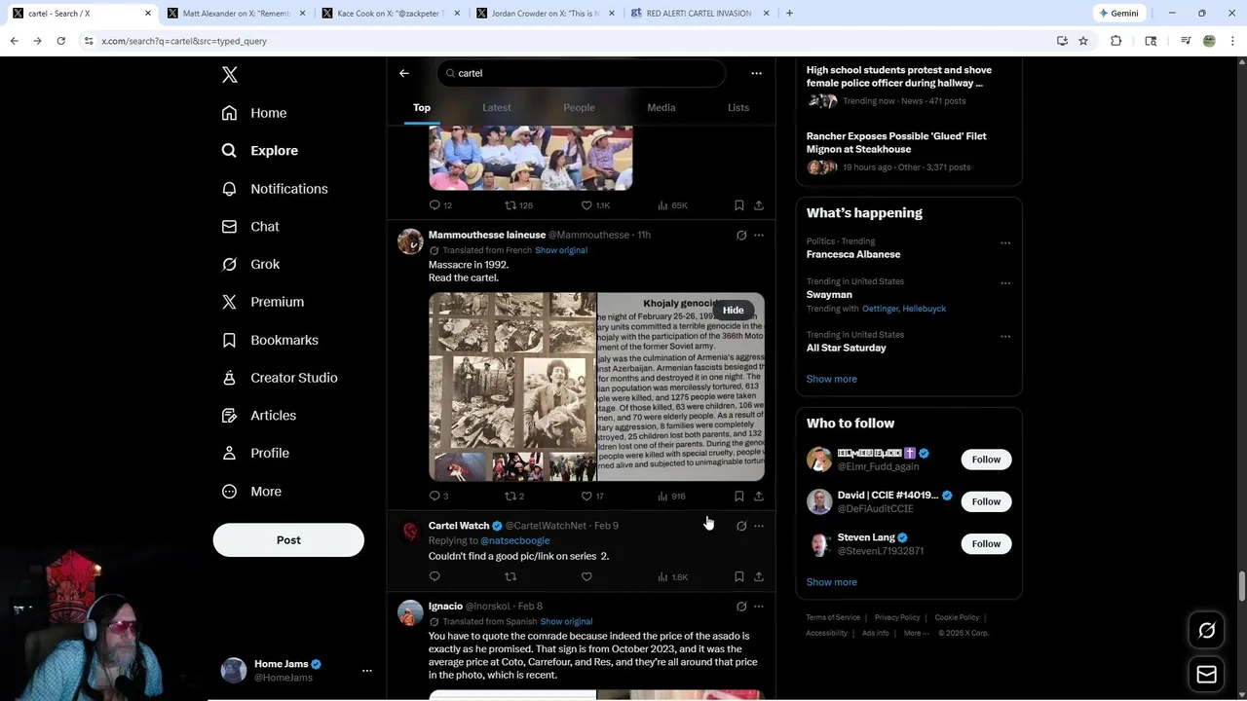
Task: Follow Steven Lang
Action: pyautogui.click(x=986, y=543)
